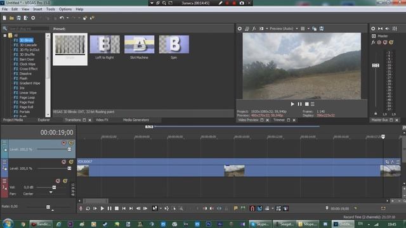Viewport: 406px width, 228px height.
Task: Toggle Automatic Crossfades button
Action: pyautogui.click(x=259, y=208)
